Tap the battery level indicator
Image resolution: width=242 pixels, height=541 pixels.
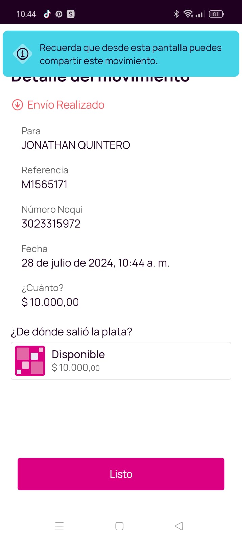click(x=216, y=14)
